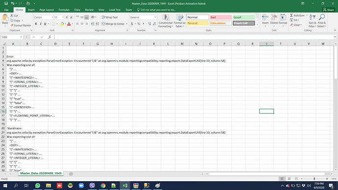338x190 pixels.
Task: Click the Merge & Center icon
Action: 103,24
